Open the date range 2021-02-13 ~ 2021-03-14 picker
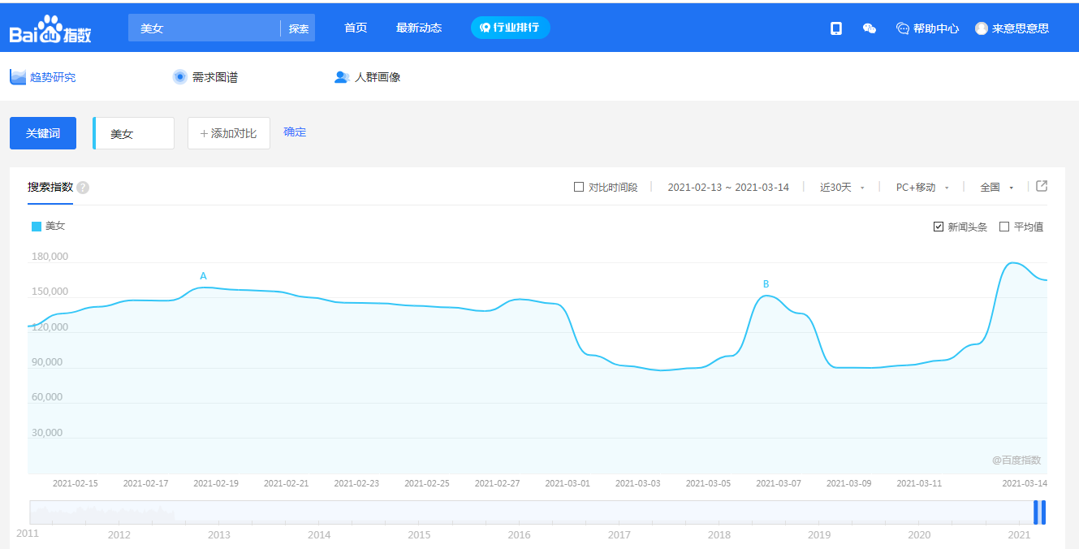 tap(728, 188)
